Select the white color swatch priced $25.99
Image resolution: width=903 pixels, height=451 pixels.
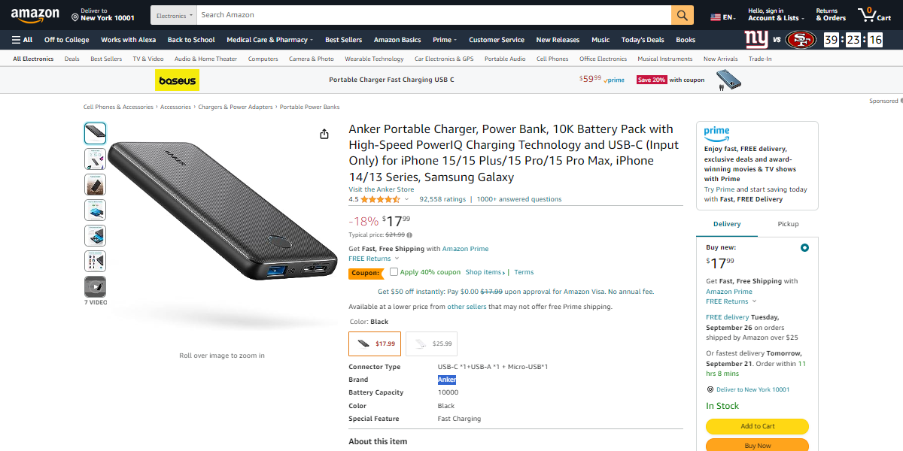[431, 344]
